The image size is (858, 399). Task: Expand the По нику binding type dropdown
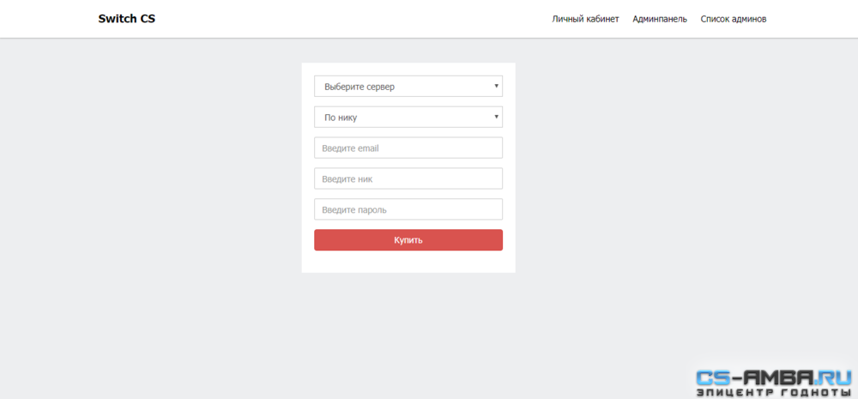(408, 118)
